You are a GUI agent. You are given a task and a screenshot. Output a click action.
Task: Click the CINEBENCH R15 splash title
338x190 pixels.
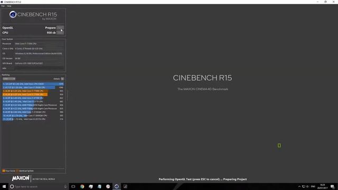(x=202, y=78)
